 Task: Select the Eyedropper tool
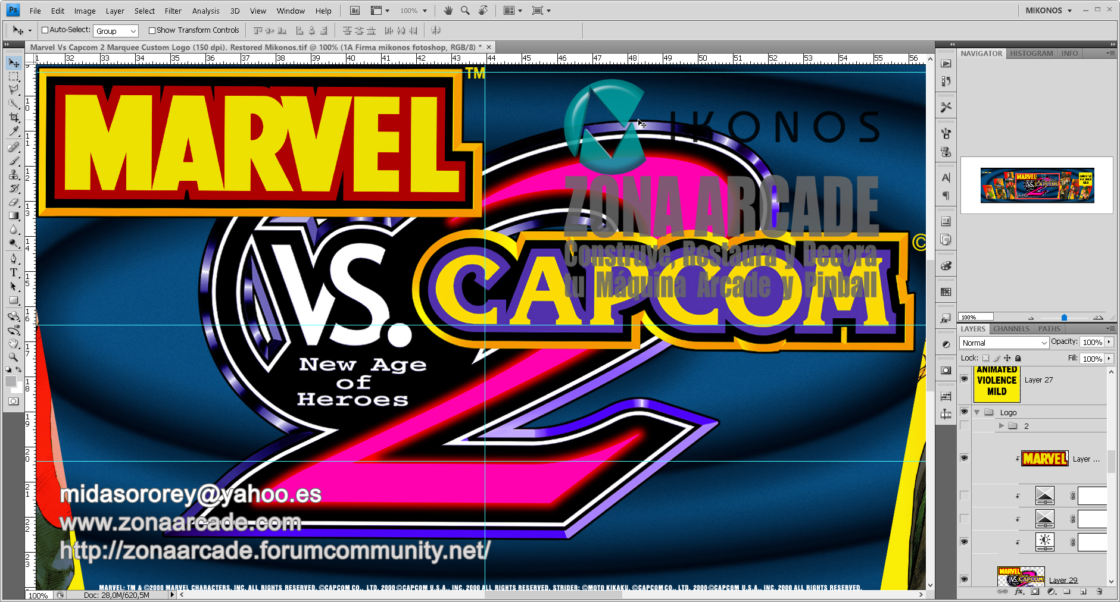14,131
